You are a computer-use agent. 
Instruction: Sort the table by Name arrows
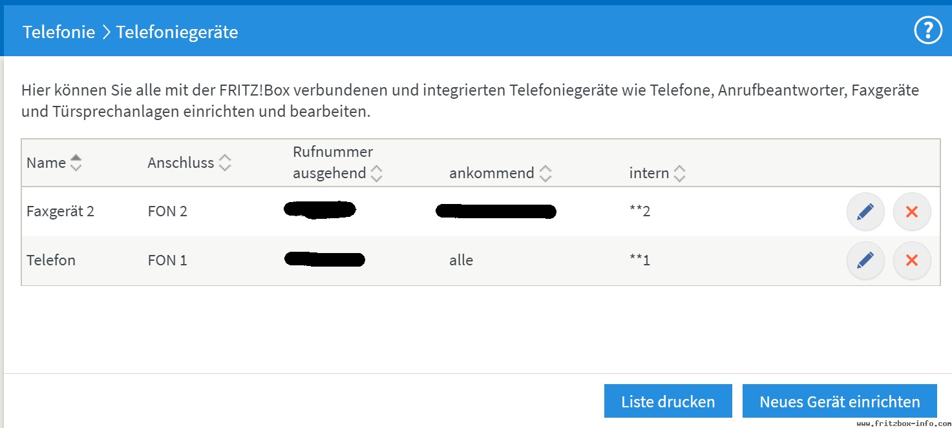(76, 163)
